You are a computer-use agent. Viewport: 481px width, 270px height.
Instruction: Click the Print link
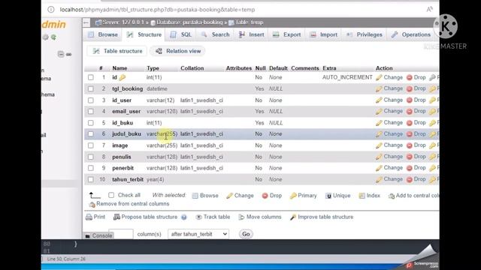tap(95, 217)
